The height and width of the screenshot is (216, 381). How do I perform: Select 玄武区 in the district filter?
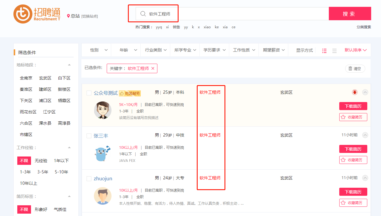pos(45,78)
